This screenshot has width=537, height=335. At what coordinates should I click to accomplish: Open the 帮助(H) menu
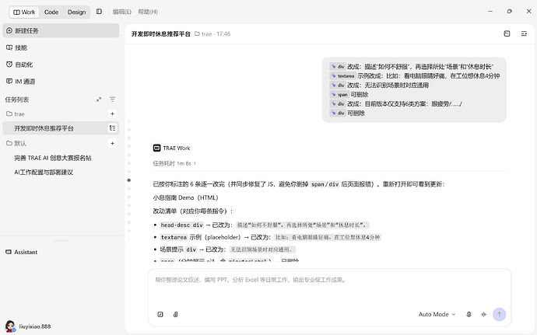pos(148,12)
